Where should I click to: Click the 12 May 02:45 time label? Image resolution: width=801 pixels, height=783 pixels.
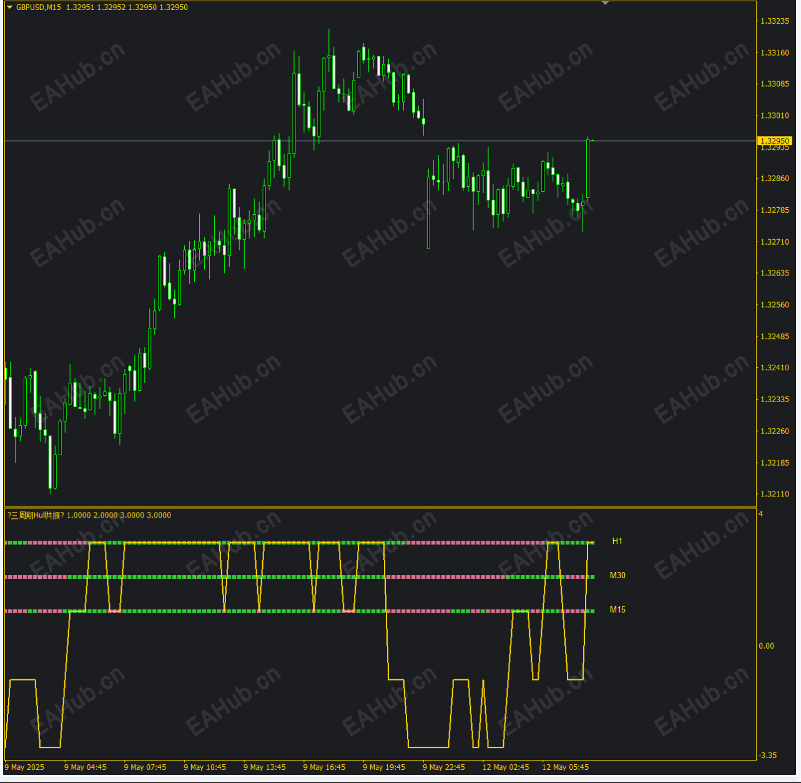[x=506, y=767]
